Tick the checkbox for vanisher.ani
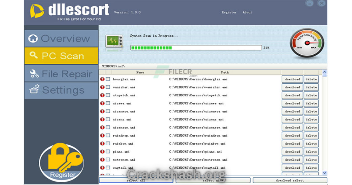Image resolution: width=352 pixels, height=185 pixels. pos(108,87)
